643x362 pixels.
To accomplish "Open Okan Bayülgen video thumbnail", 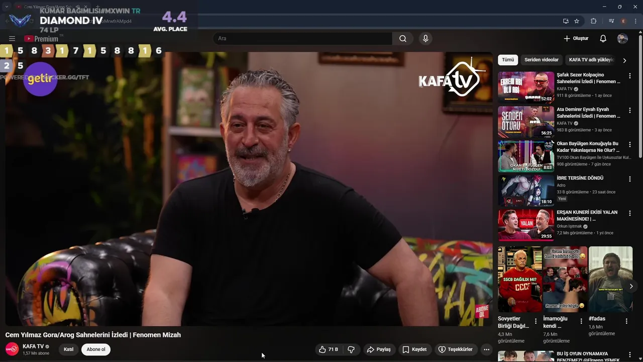I will click(526, 156).
